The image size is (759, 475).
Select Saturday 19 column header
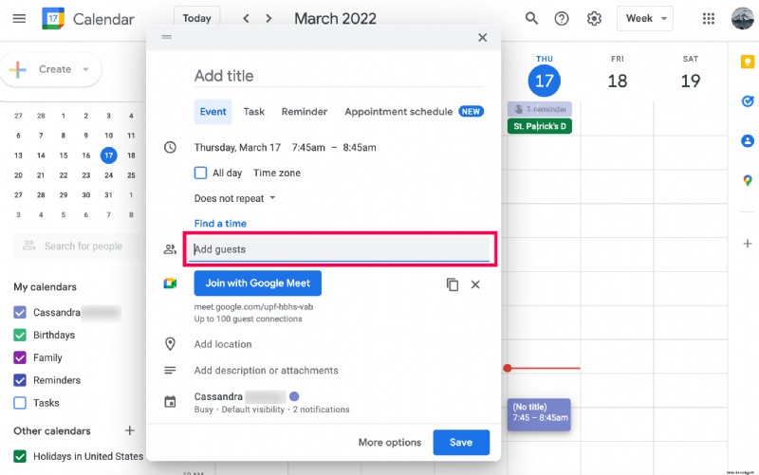(691, 74)
